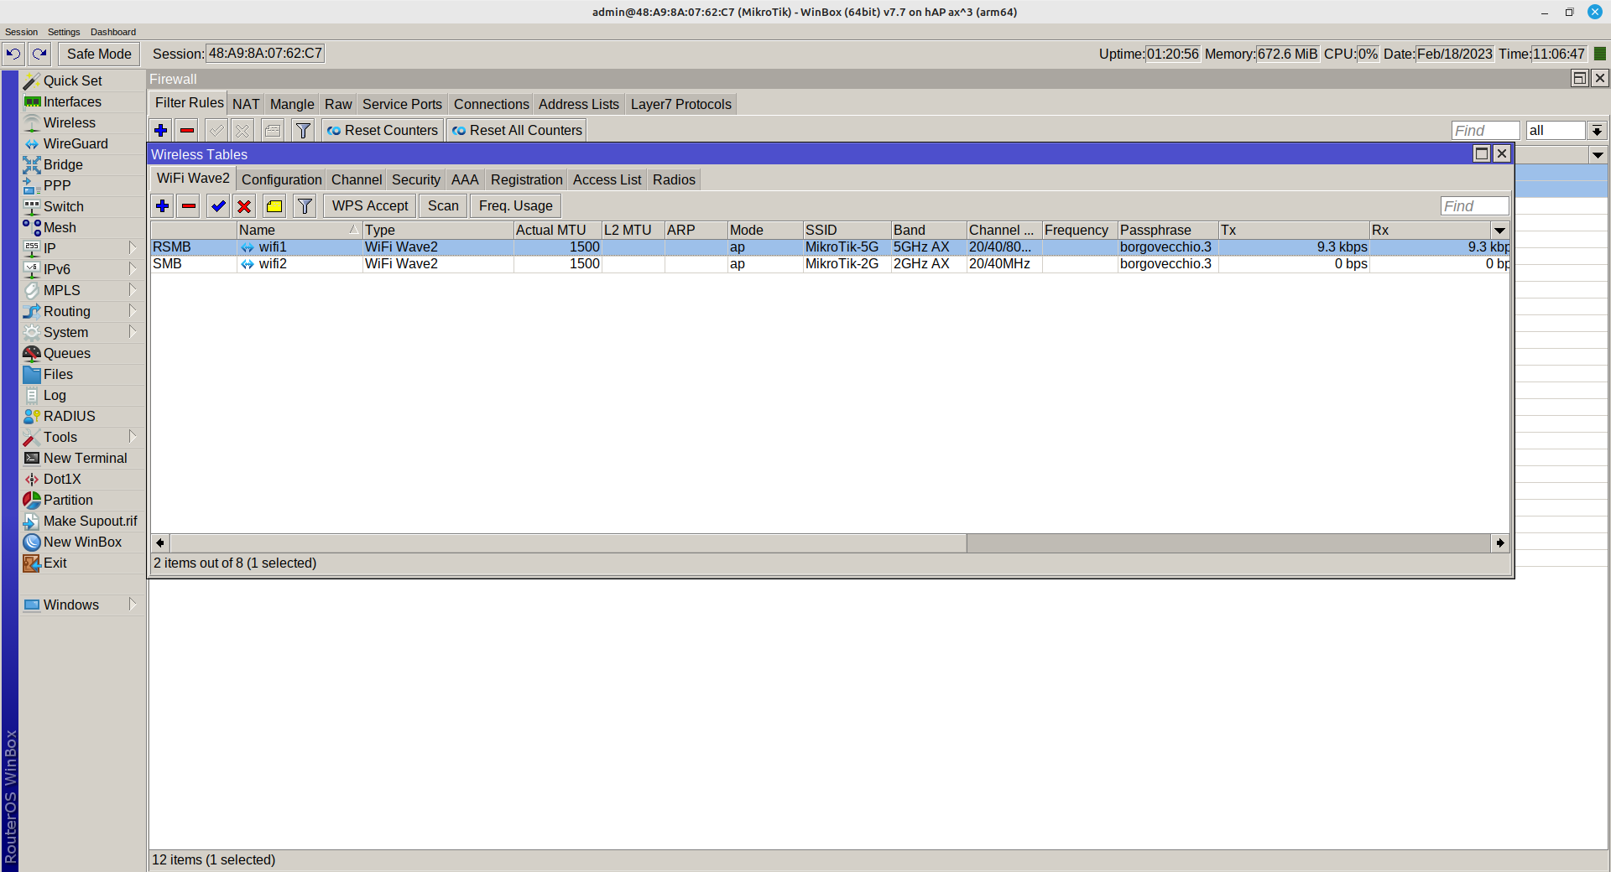This screenshot has height=872, width=1611.
Task: Click right arrow of horizontal scrollbar
Action: [x=1500, y=542]
